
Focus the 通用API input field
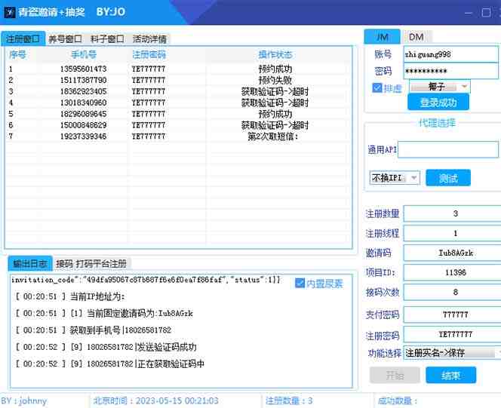[x=448, y=149]
